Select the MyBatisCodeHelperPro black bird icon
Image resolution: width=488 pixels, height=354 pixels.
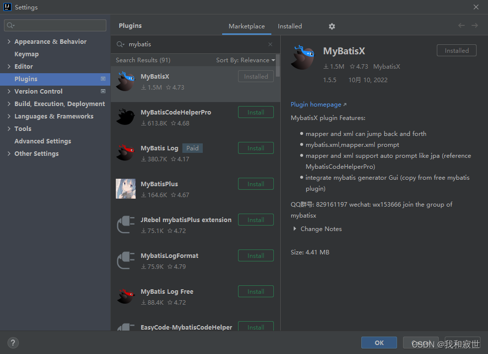pos(126,117)
